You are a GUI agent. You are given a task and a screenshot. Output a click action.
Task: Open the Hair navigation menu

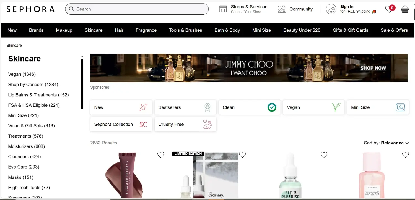click(119, 30)
